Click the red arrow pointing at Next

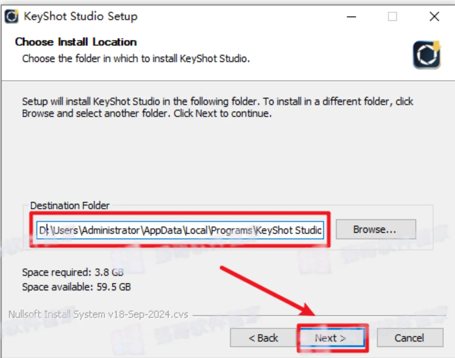point(267,291)
